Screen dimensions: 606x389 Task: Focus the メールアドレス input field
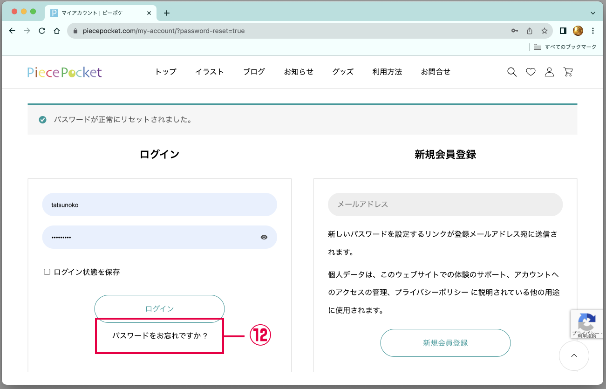pos(445,205)
